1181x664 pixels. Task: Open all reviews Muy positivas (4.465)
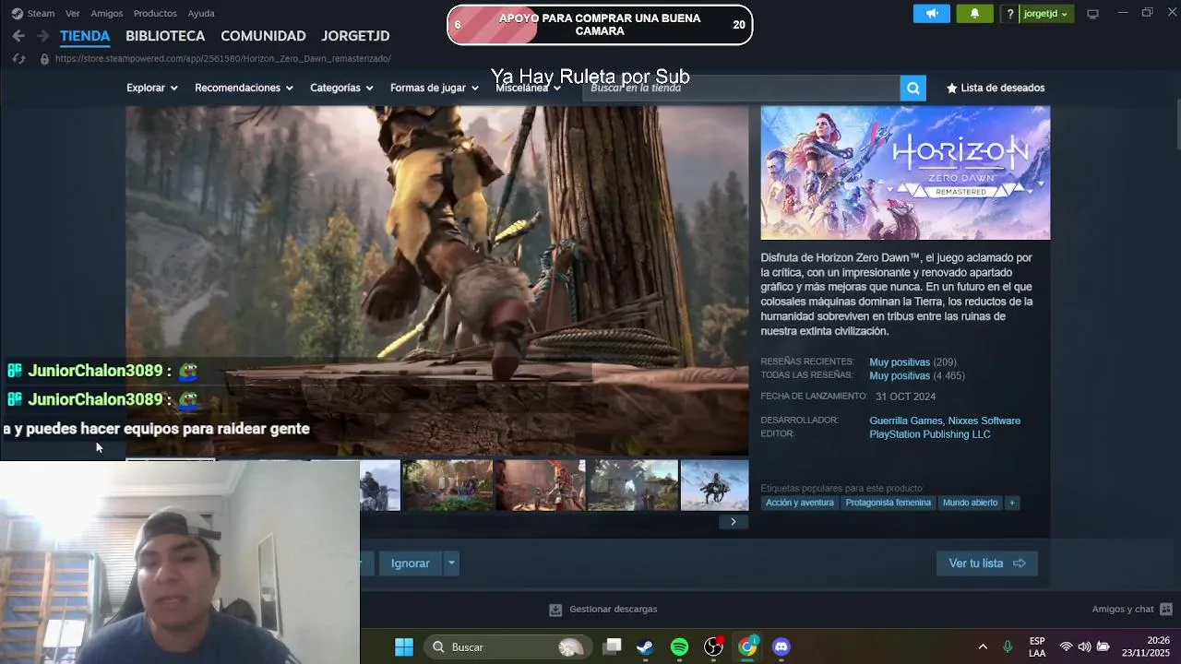(x=917, y=376)
